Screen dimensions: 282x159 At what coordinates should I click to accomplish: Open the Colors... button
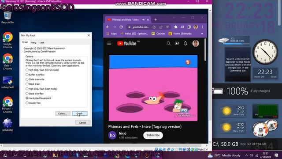pyautogui.click(x=63, y=114)
